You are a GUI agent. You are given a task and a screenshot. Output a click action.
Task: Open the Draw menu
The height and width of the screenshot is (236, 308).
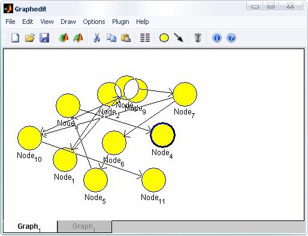(68, 22)
